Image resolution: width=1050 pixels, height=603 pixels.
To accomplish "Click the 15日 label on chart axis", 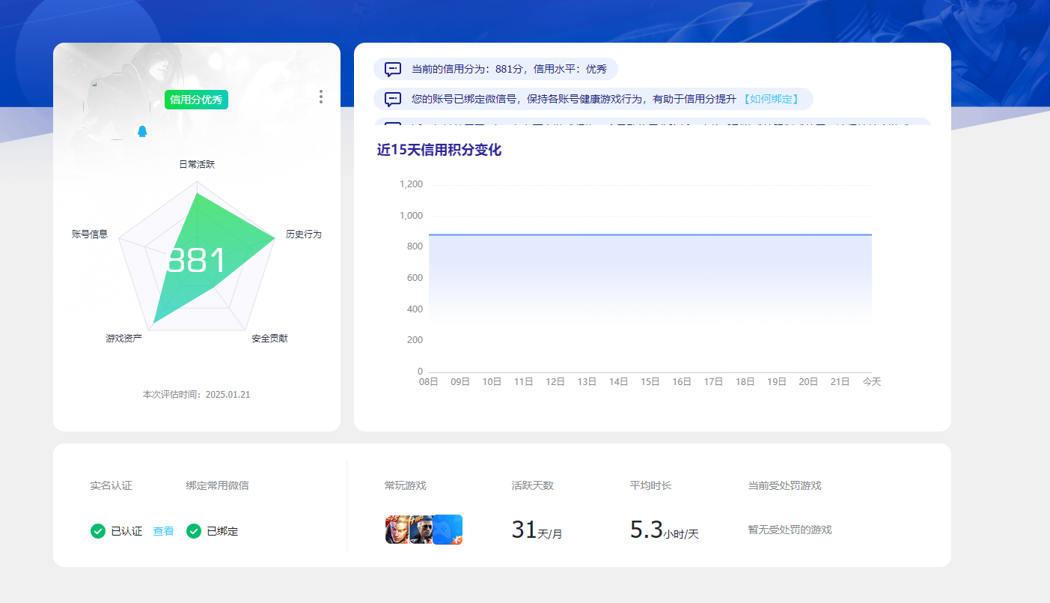I will pos(650,382).
